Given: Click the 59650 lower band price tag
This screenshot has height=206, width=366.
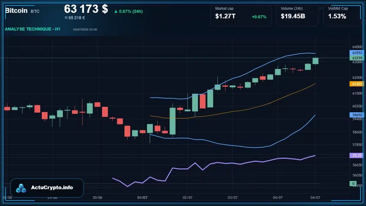Looking at the screenshot, I should pos(357,115).
